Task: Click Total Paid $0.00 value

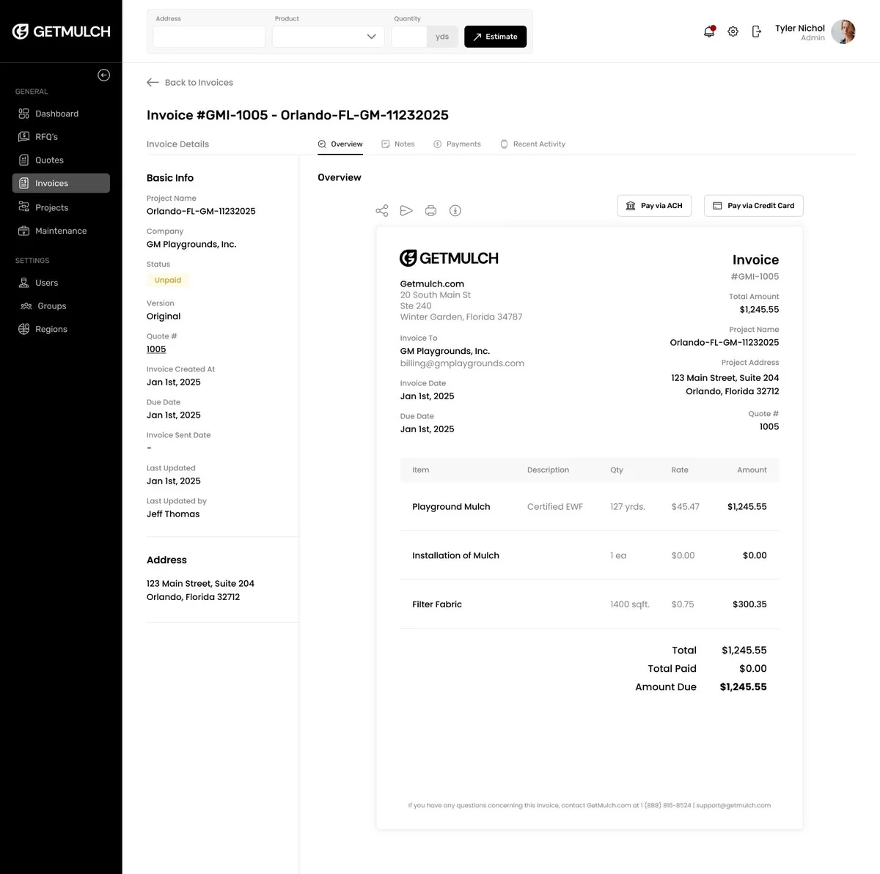Action: click(x=753, y=669)
